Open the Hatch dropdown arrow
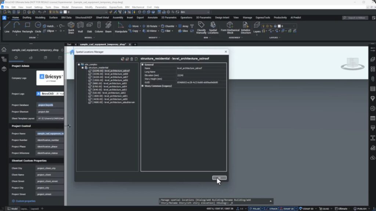This screenshot has height=211, width=376. coord(57,26)
